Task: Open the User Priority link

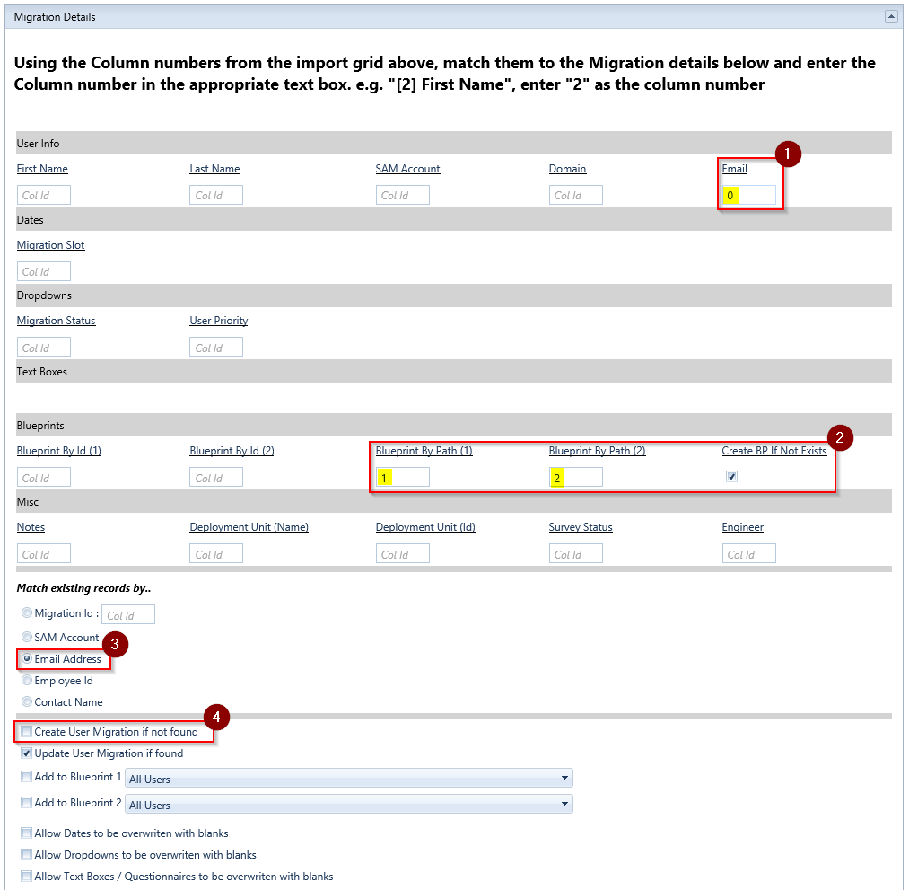Action: pyautogui.click(x=219, y=321)
